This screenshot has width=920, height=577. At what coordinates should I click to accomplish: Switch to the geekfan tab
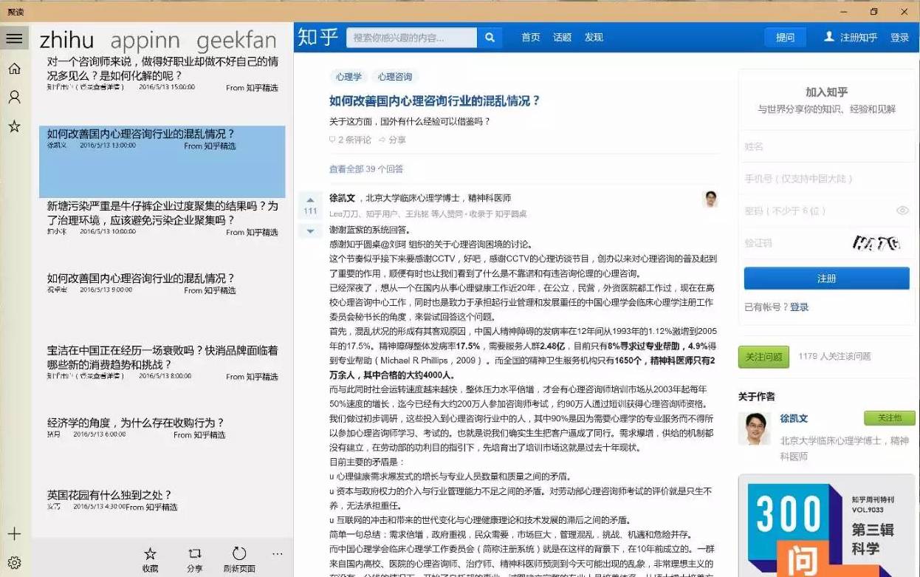point(236,39)
